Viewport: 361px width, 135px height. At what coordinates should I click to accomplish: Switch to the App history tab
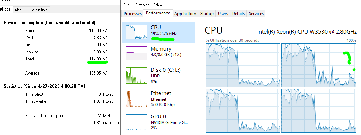tap(185, 14)
